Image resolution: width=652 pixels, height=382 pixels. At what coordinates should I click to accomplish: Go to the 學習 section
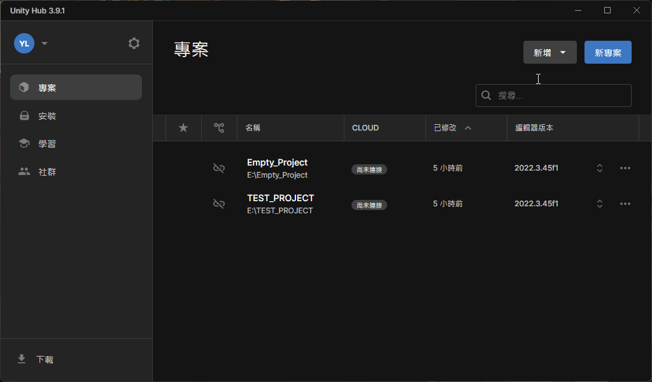pos(76,143)
